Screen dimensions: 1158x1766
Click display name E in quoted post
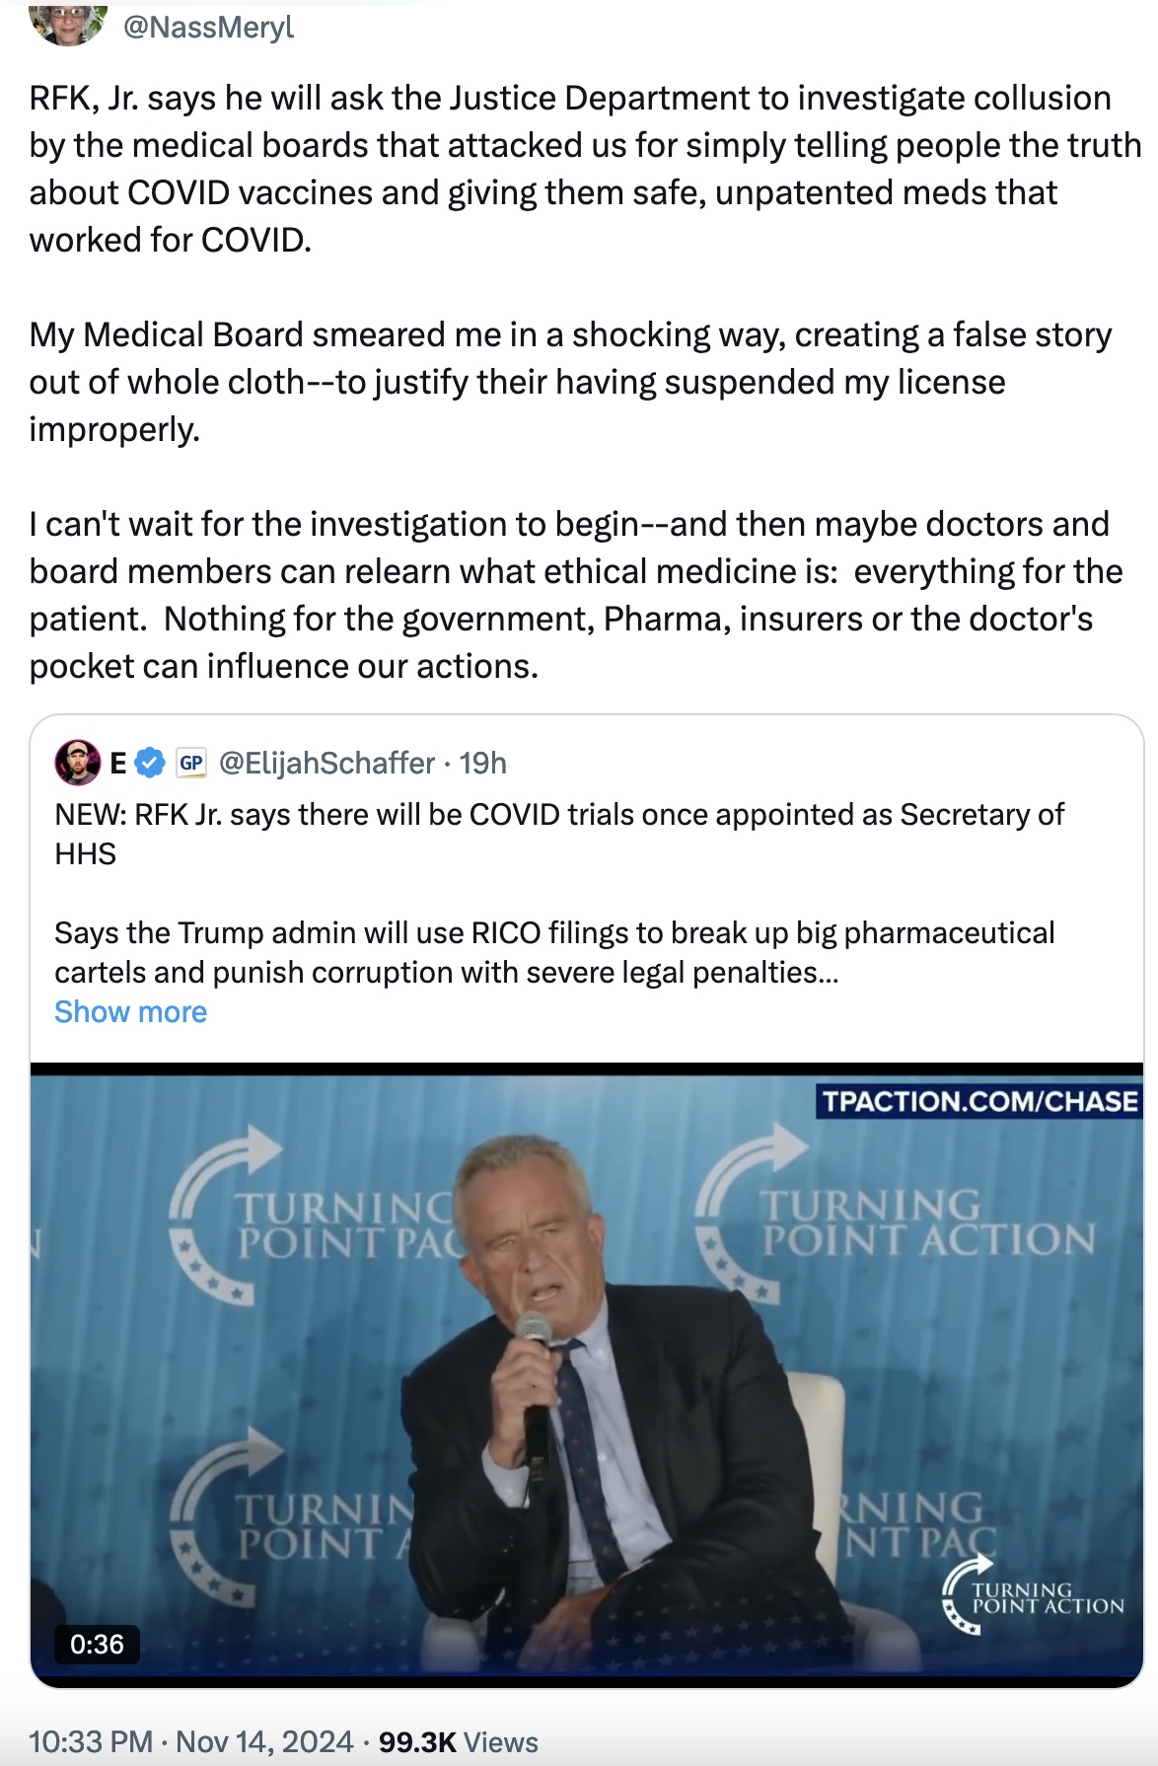pos(118,763)
